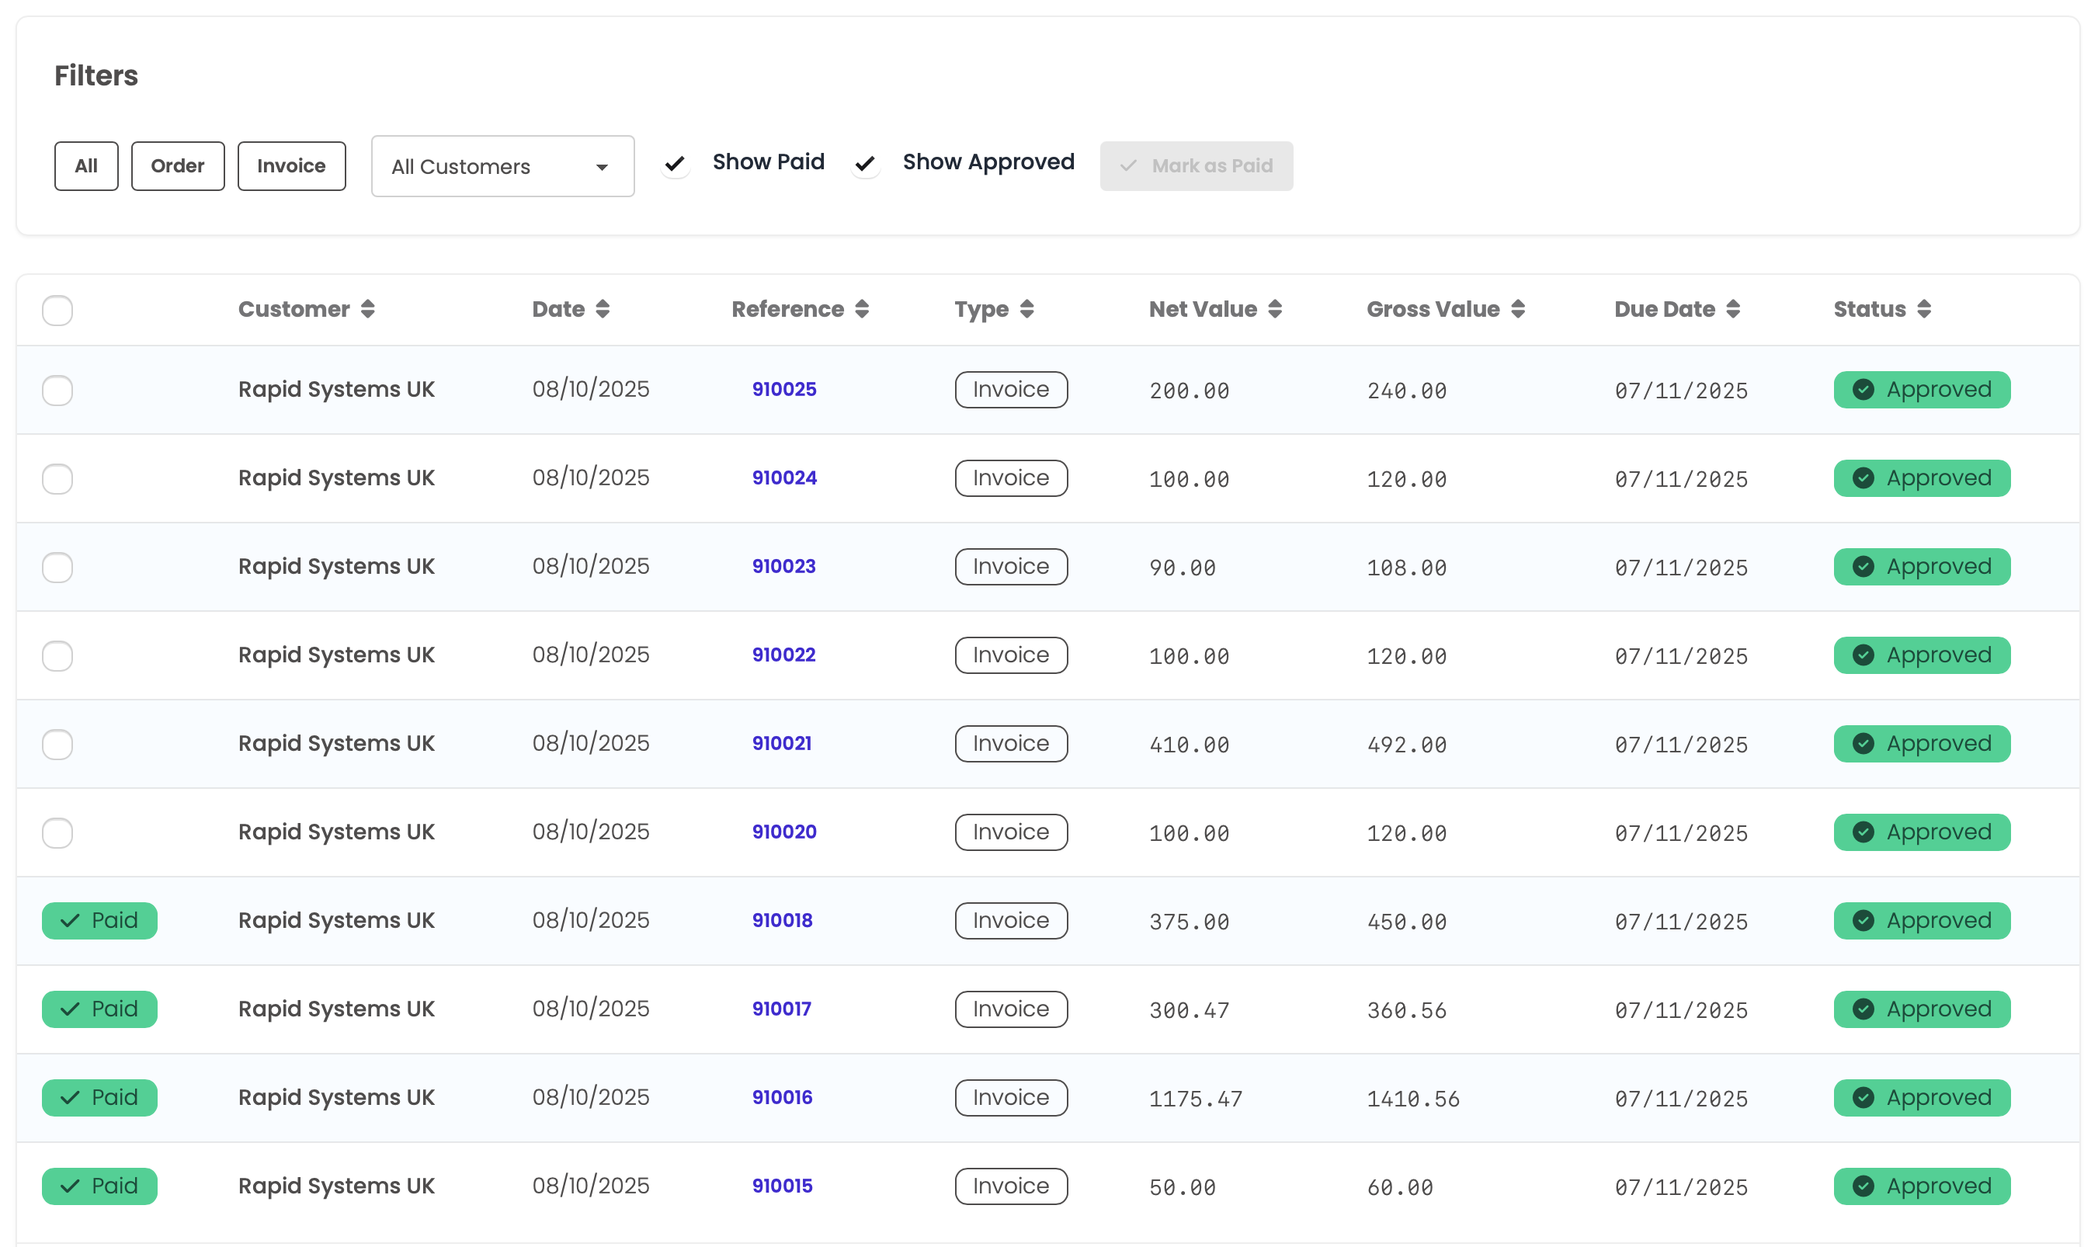This screenshot has width=2098, height=1247.
Task: Click Paid badge on row 910017
Action: pos(100,1009)
